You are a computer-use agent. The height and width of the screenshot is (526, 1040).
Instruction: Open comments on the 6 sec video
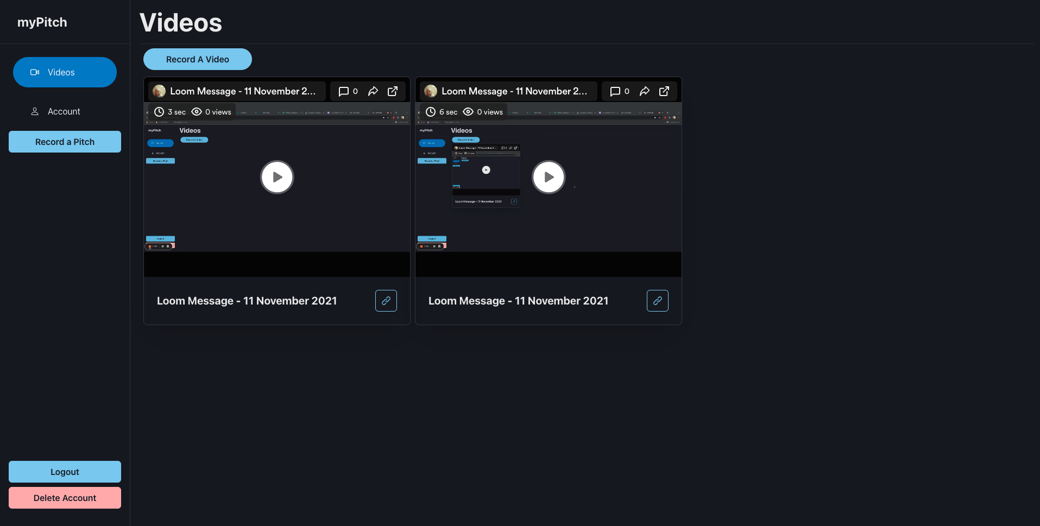620,91
